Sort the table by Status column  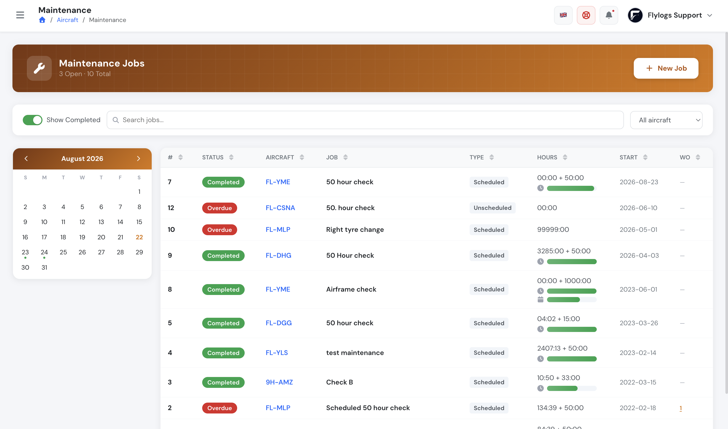pyautogui.click(x=218, y=157)
